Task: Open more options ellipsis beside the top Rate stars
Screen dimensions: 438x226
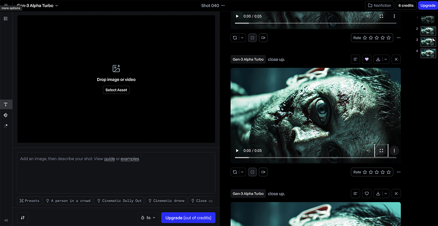Action: [x=398, y=38]
